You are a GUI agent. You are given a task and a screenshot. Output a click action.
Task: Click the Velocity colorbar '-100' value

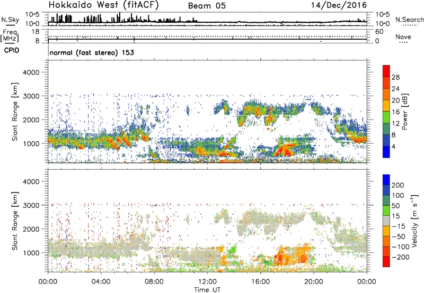click(x=401, y=247)
